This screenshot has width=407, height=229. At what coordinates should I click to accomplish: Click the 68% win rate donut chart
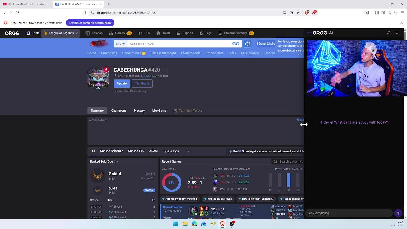point(171,183)
